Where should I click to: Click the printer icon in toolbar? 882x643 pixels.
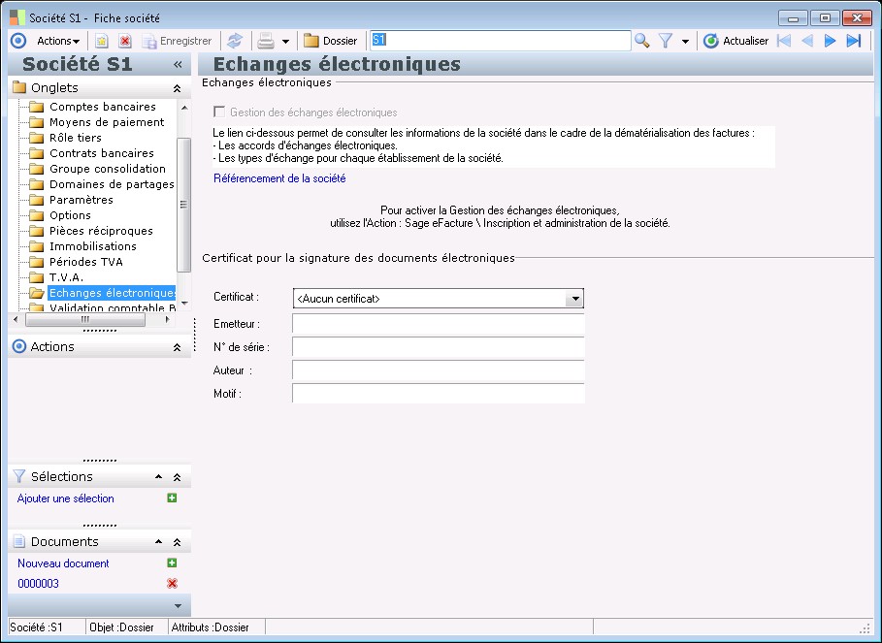pyautogui.click(x=265, y=41)
